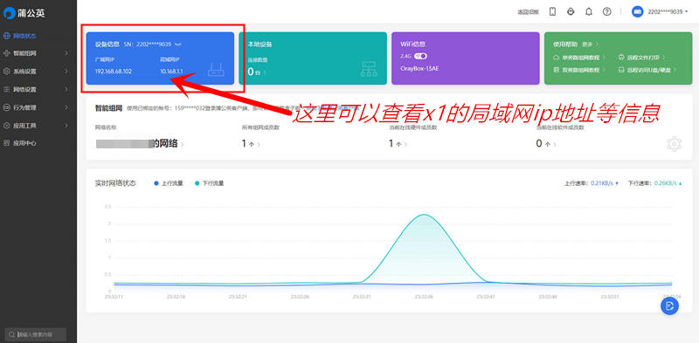Expand the 智能组网 chevron arrow

coord(66,53)
